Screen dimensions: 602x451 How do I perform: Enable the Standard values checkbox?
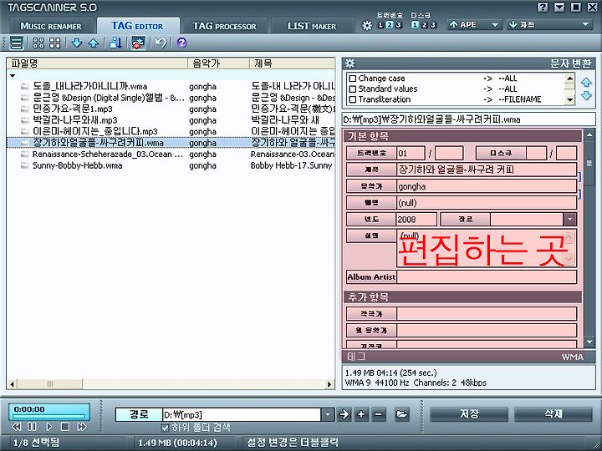point(353,89)
